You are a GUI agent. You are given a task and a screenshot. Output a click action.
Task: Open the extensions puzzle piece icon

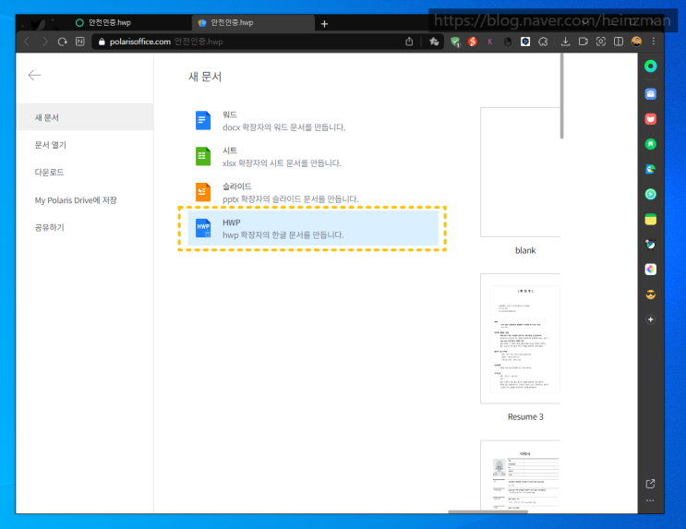[x=543, y=42]
